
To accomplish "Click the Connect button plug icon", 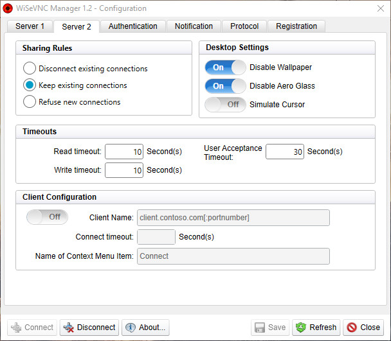I will (x=16, y=328).
